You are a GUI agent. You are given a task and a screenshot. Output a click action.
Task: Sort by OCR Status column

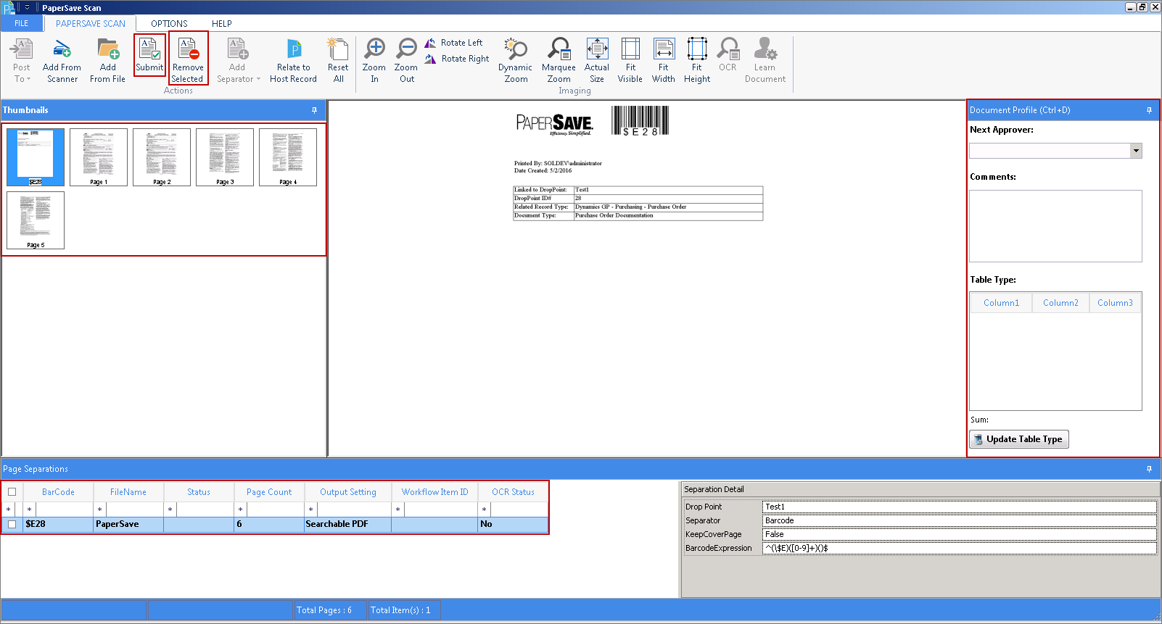click(513, 492)
